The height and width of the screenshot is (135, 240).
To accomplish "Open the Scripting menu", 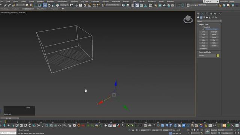I will pos(105,1).
